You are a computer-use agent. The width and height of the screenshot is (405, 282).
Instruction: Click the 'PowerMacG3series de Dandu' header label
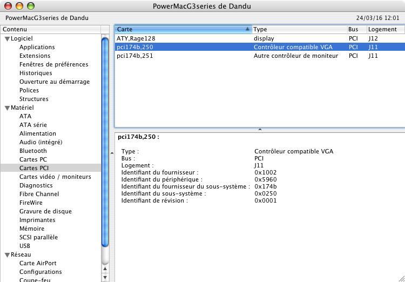coord(47,18)
